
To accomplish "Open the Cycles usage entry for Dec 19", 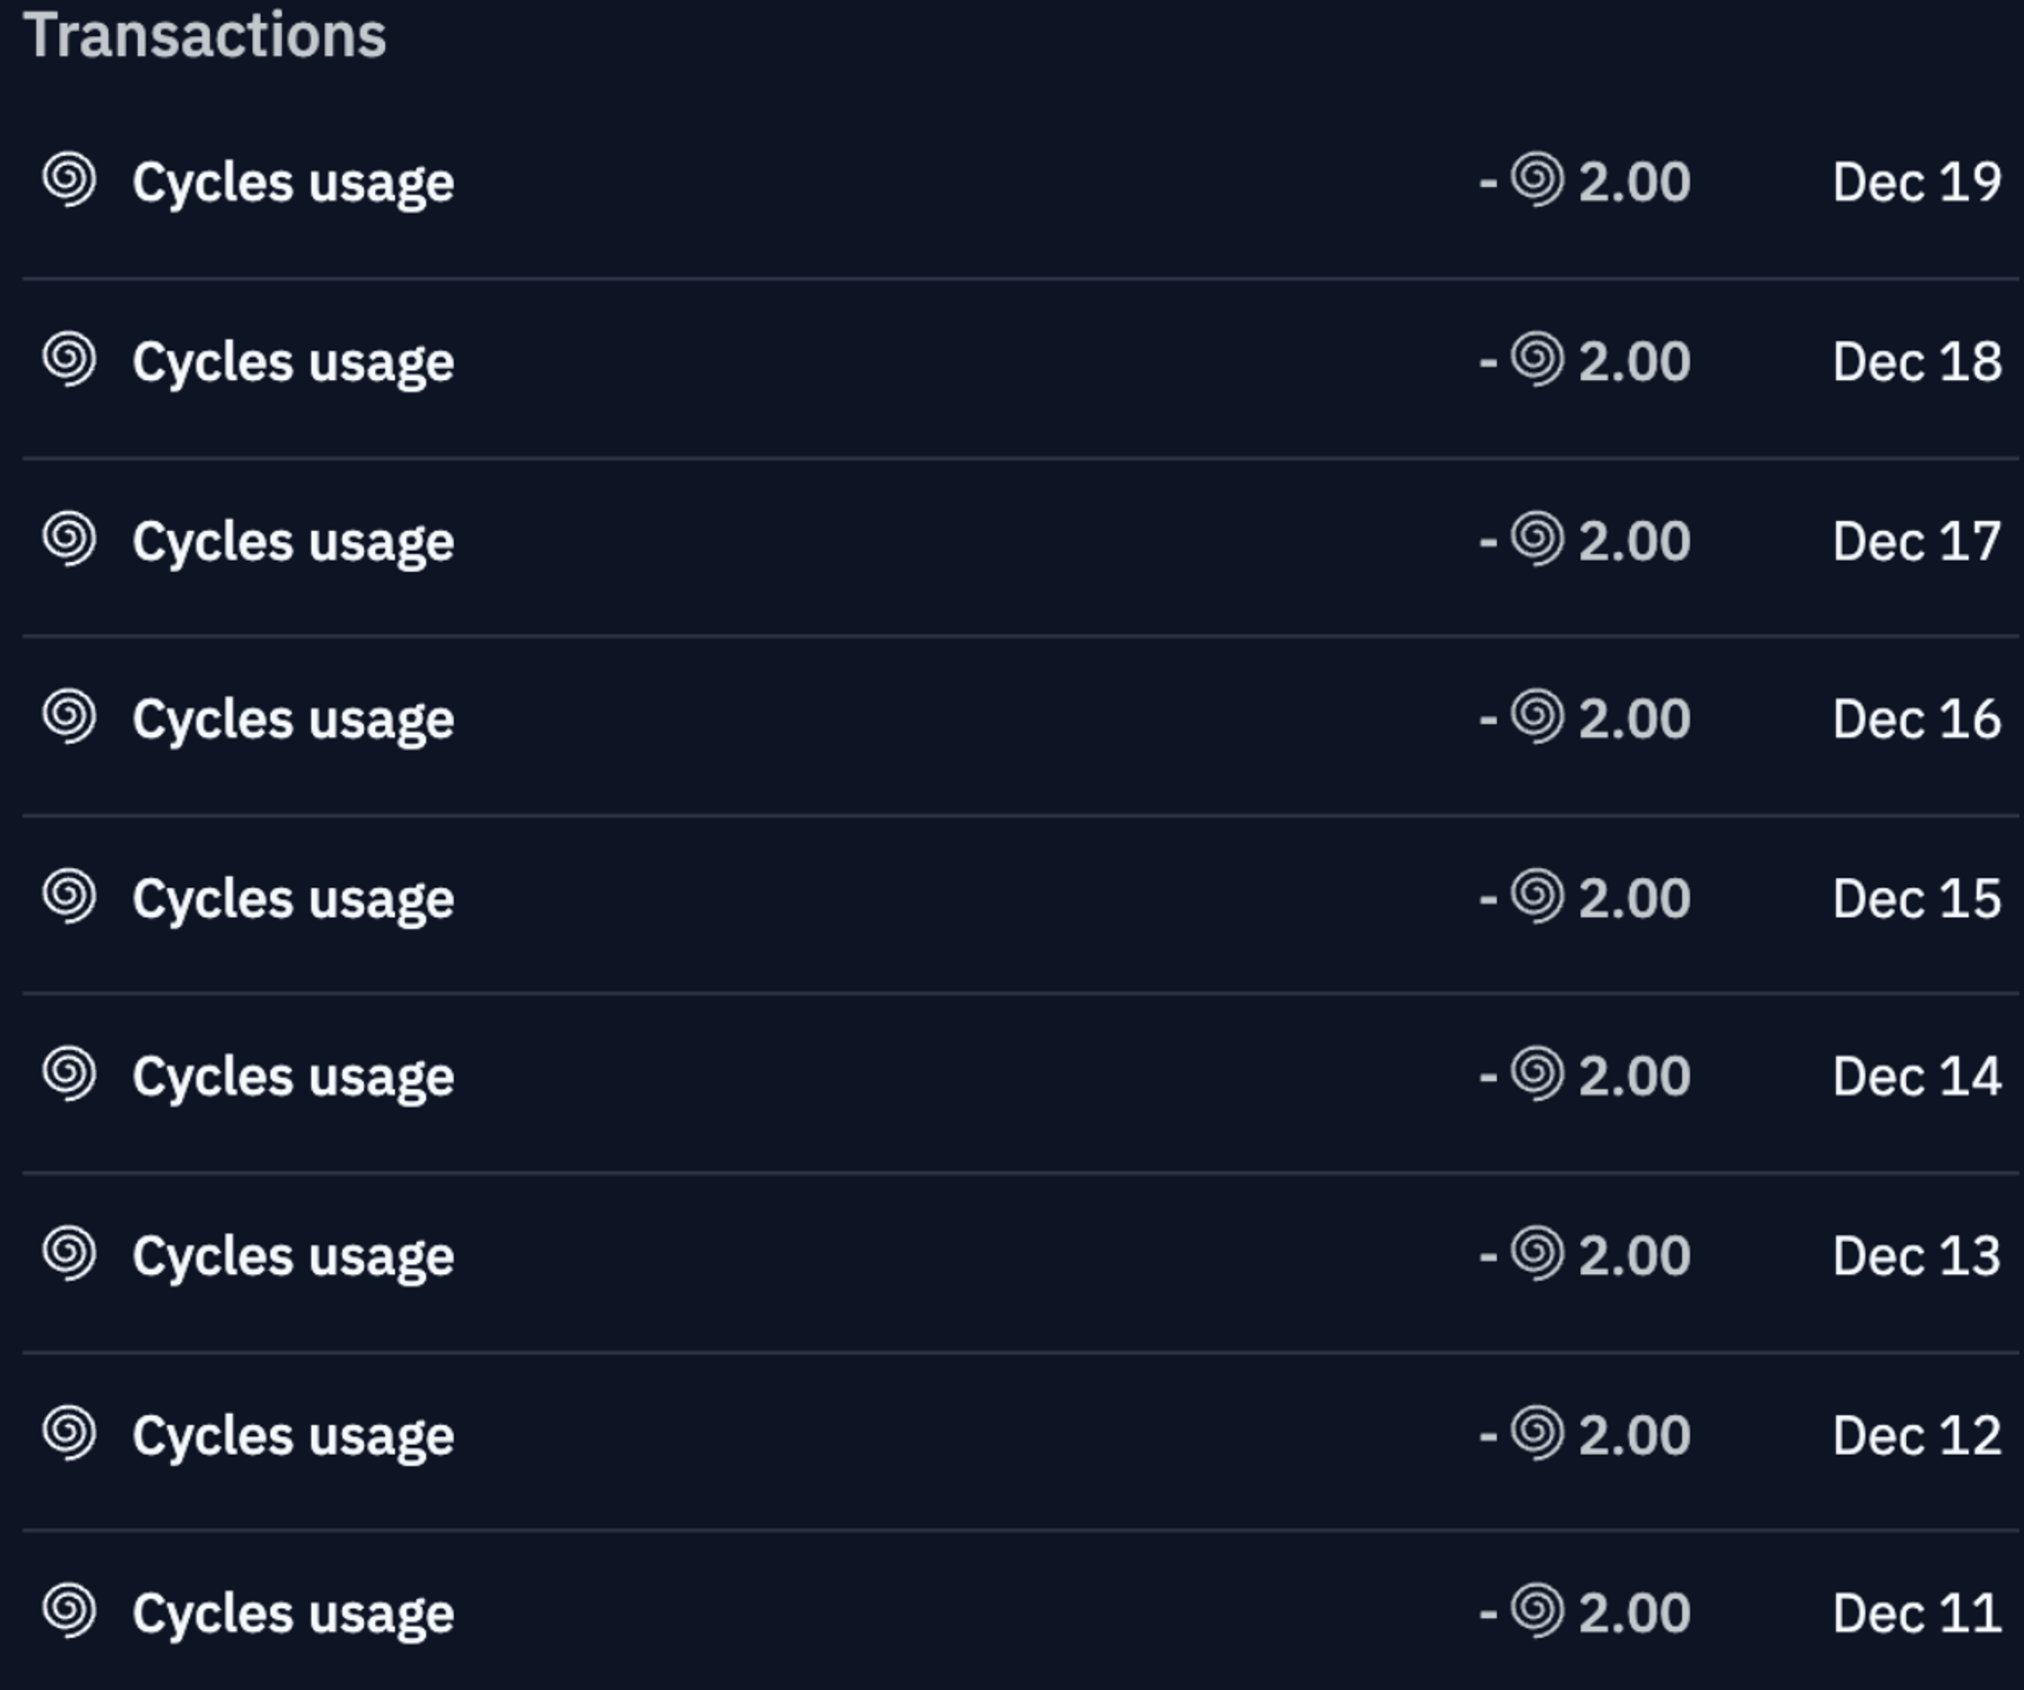I will [293, 182].
